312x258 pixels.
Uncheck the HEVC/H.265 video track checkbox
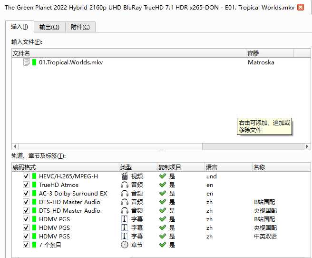(x=26, y=176)
